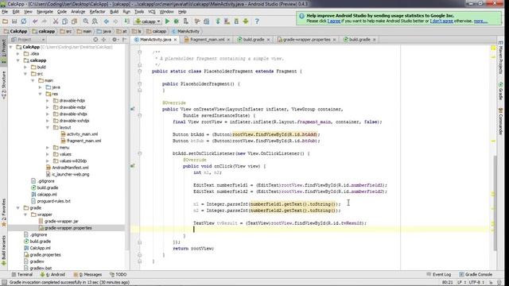
Task: Click the Help question mark icon
Action: (257, 21)
